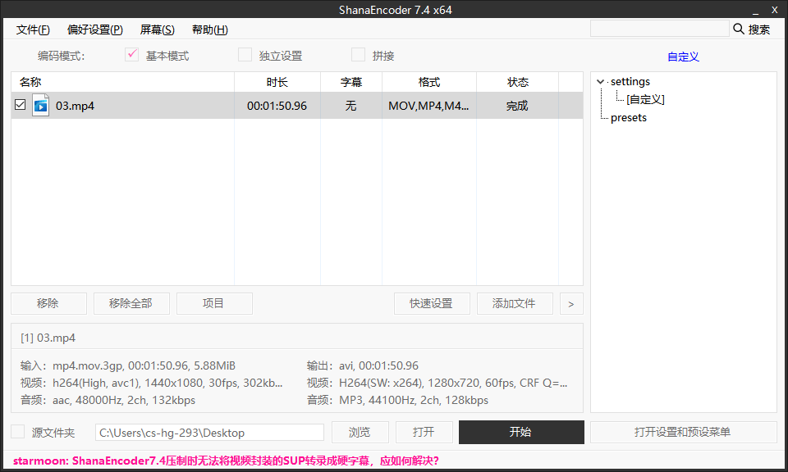Screen dimensions: 788x472
Task: Click the input video h264(High, avc1) line
Action: 151,383
